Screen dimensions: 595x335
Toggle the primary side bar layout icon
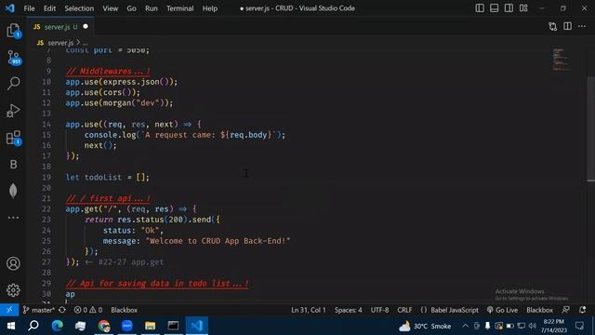[x=480, y=8]
